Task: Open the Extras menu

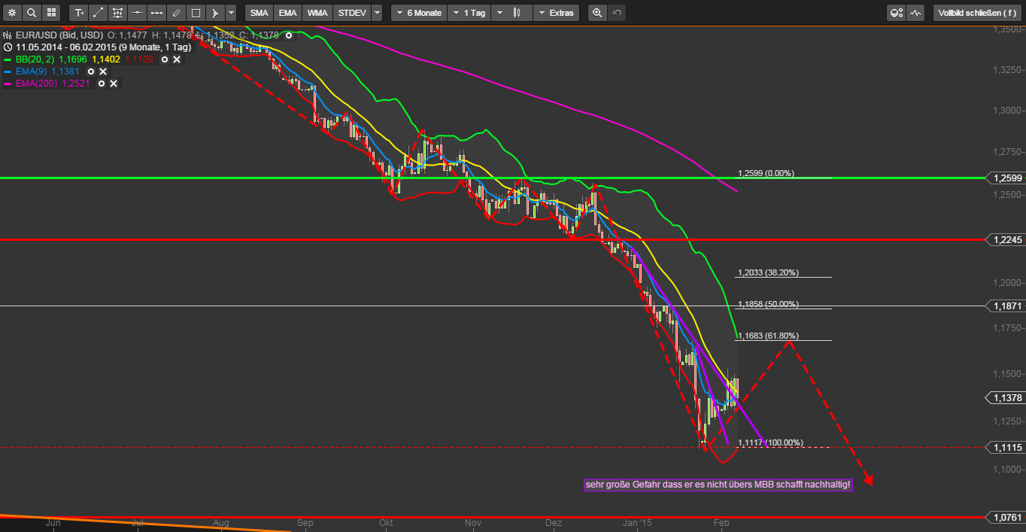Action: point(556,13)
